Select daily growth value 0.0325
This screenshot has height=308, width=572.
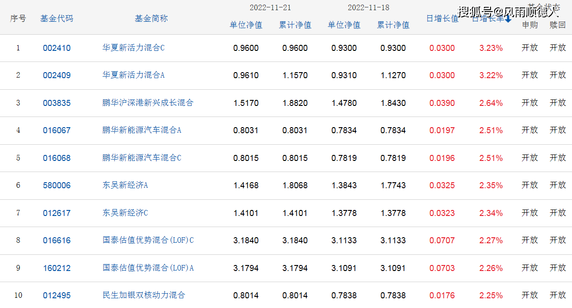click(x=442, y=185)
